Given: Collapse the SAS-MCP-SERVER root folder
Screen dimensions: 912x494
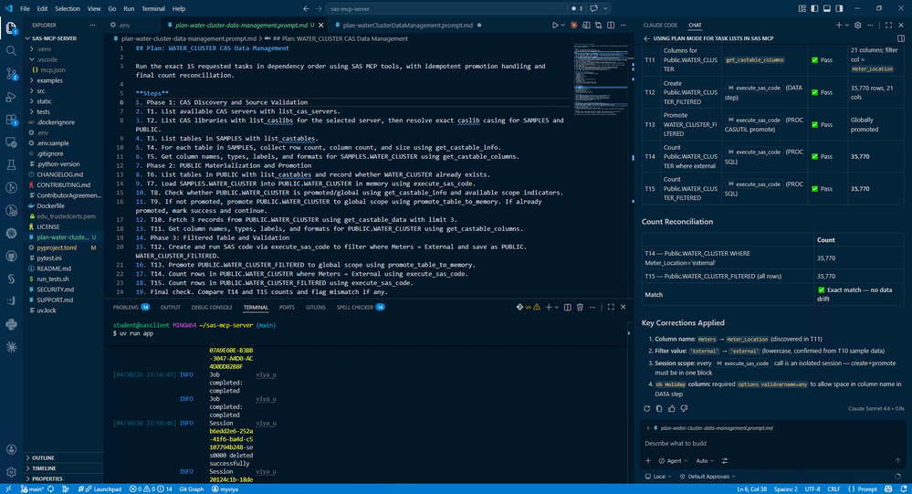Looking at the screenshot, I should (x=54, y=38).
